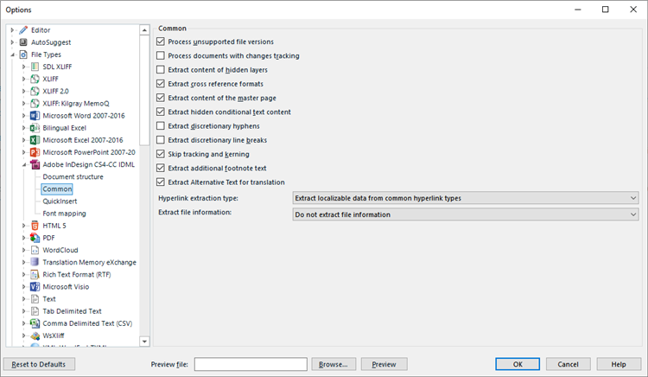The image size is (648, 377).
Task: Open Help for the Options dialog
Action: coord(619,364)
